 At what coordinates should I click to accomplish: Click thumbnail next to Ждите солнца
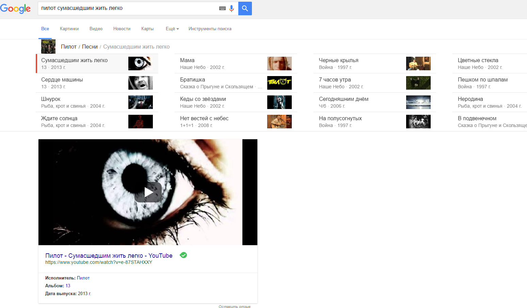[x=141, y=122]
